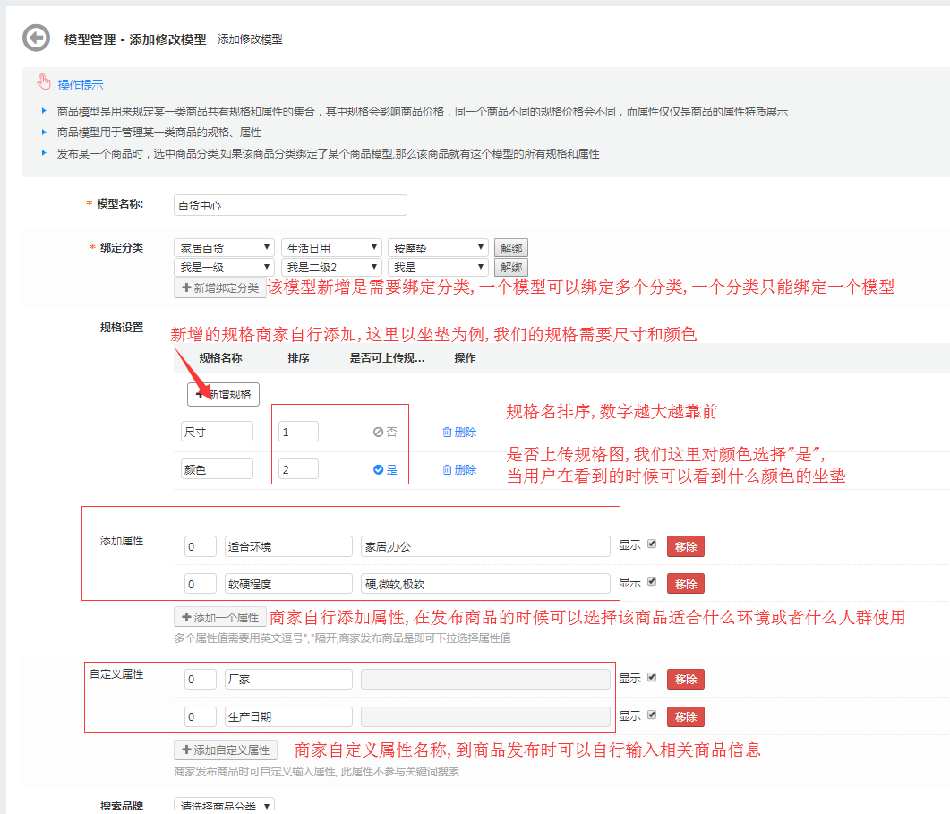This screenshot has width=950, height=814.
Task: Uncheck 显示 checkbox for 厂家 attribute
Action: pyautogui.click(x=652, y=677)
